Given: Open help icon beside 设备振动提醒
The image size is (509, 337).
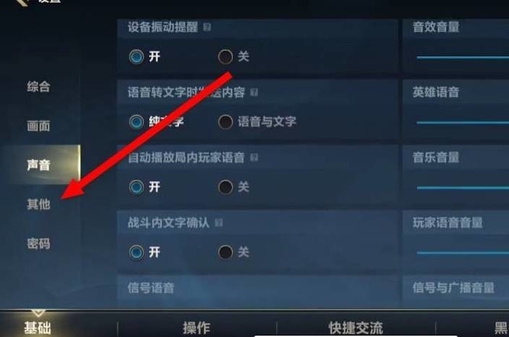Looking at the screenshot, I should [207, 27].
